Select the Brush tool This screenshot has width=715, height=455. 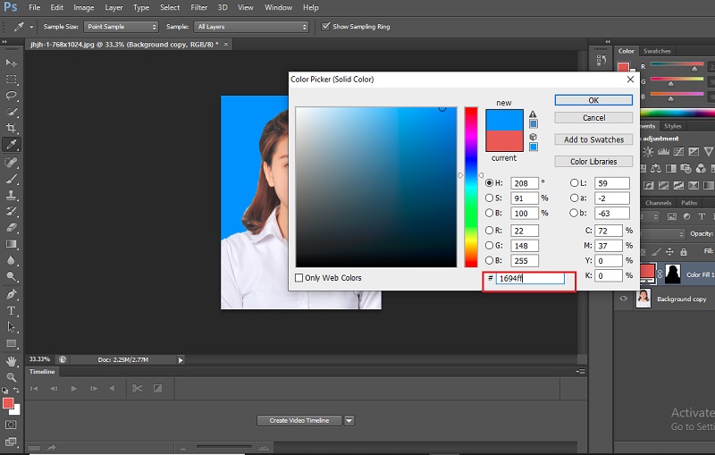point(12,179)
